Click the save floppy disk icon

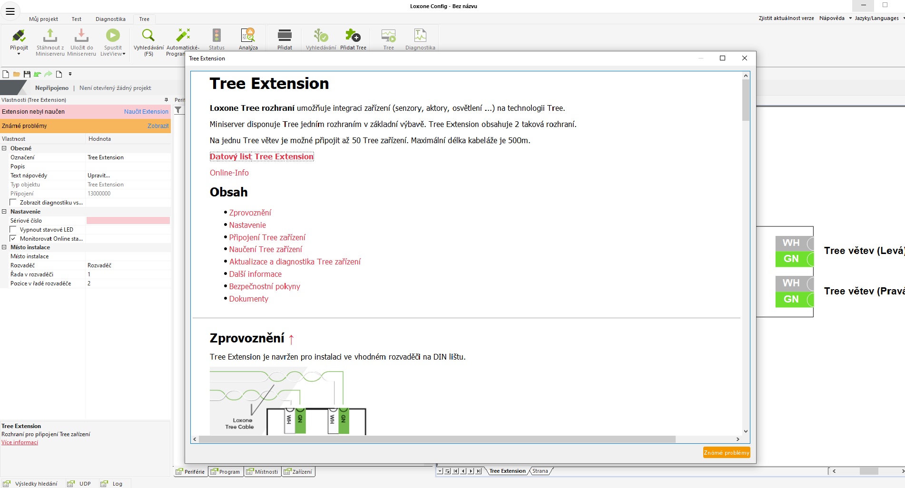pyautogui.click(x=27, y=74)
